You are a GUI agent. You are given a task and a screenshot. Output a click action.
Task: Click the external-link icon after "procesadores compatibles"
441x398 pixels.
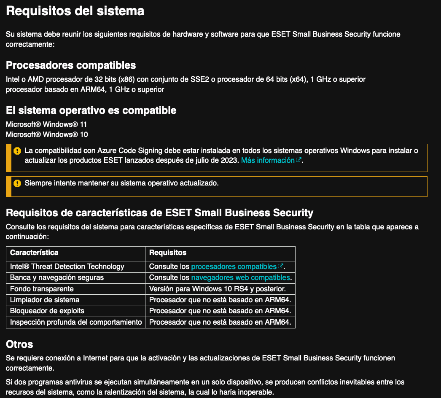point(280,266)
